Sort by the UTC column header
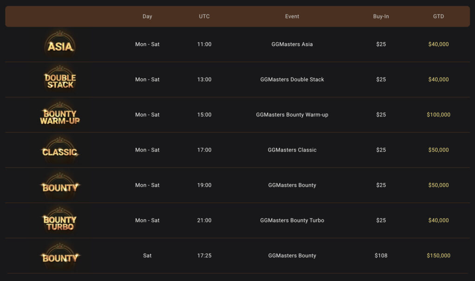 pos(204,16)
